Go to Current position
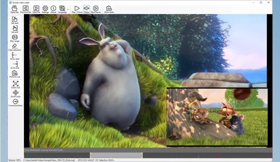280x162 pixels. 15,103
